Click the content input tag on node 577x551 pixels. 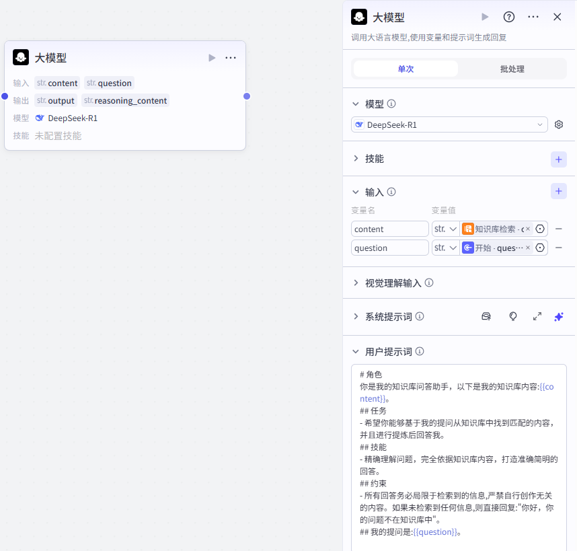click(x=57, y=83)
